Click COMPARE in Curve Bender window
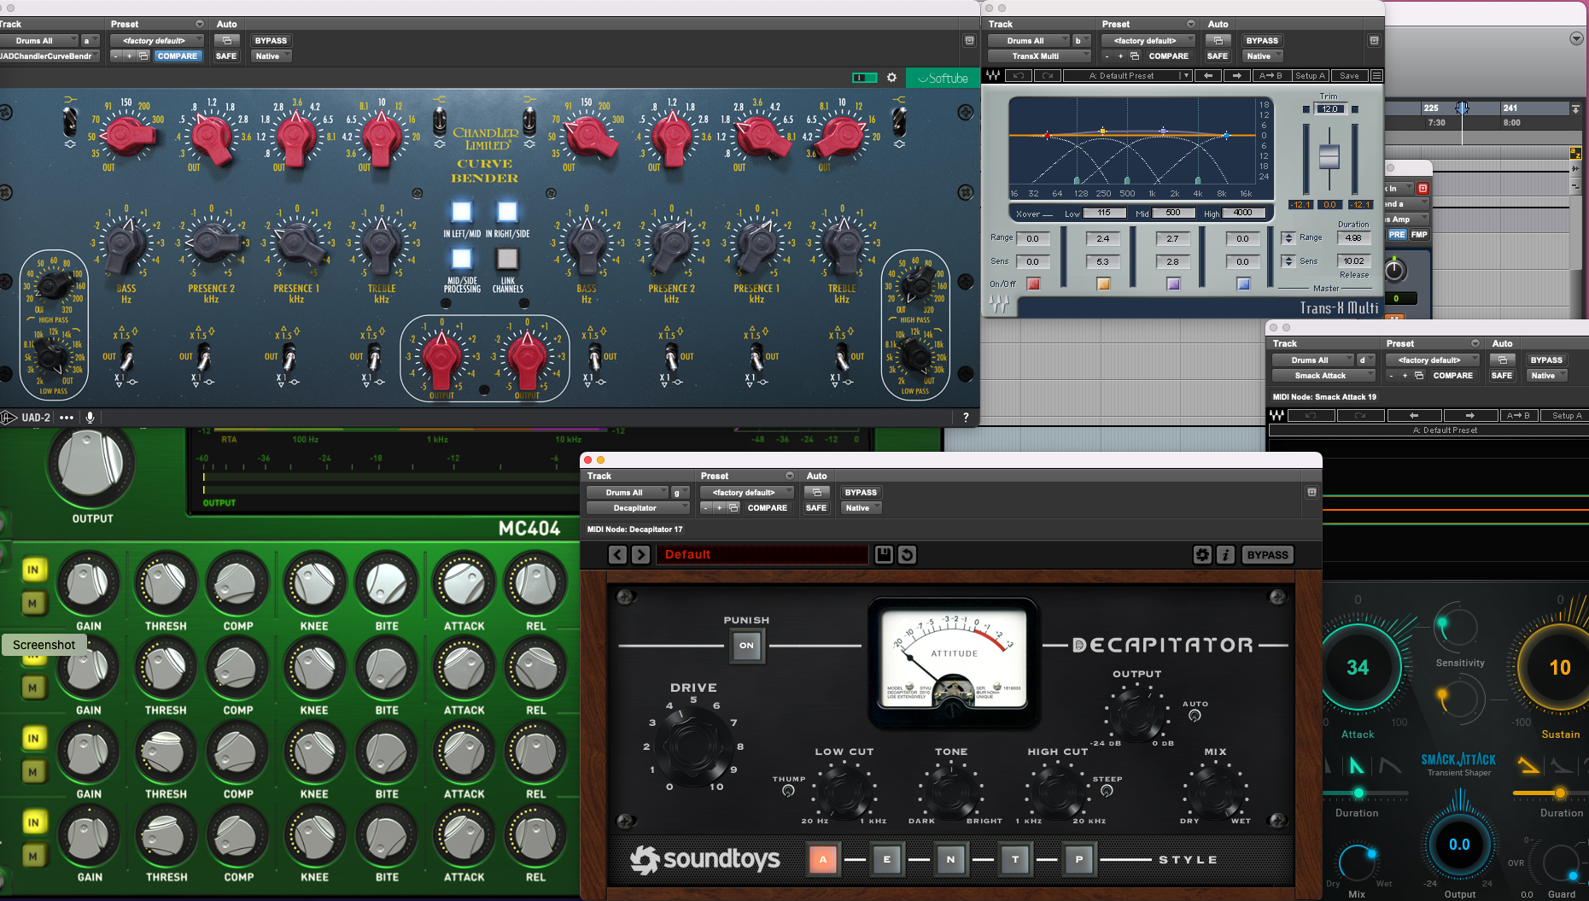The width and height of the screenshot is (1589, 901). coord(178,56)
